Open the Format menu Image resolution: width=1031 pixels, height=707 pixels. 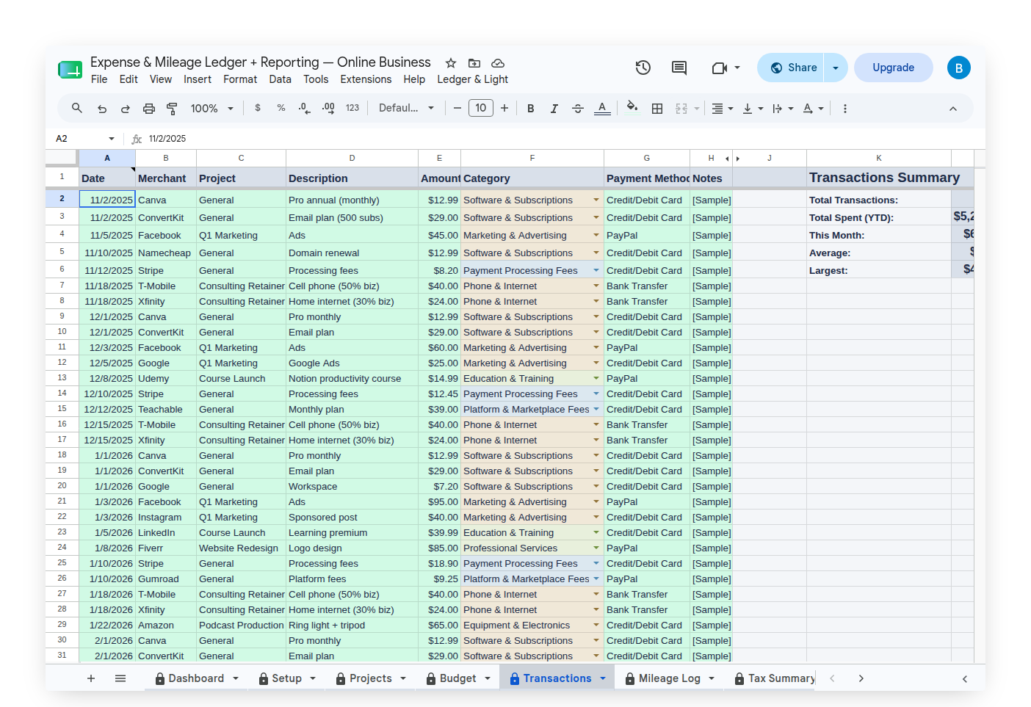[x=240, y=79]
